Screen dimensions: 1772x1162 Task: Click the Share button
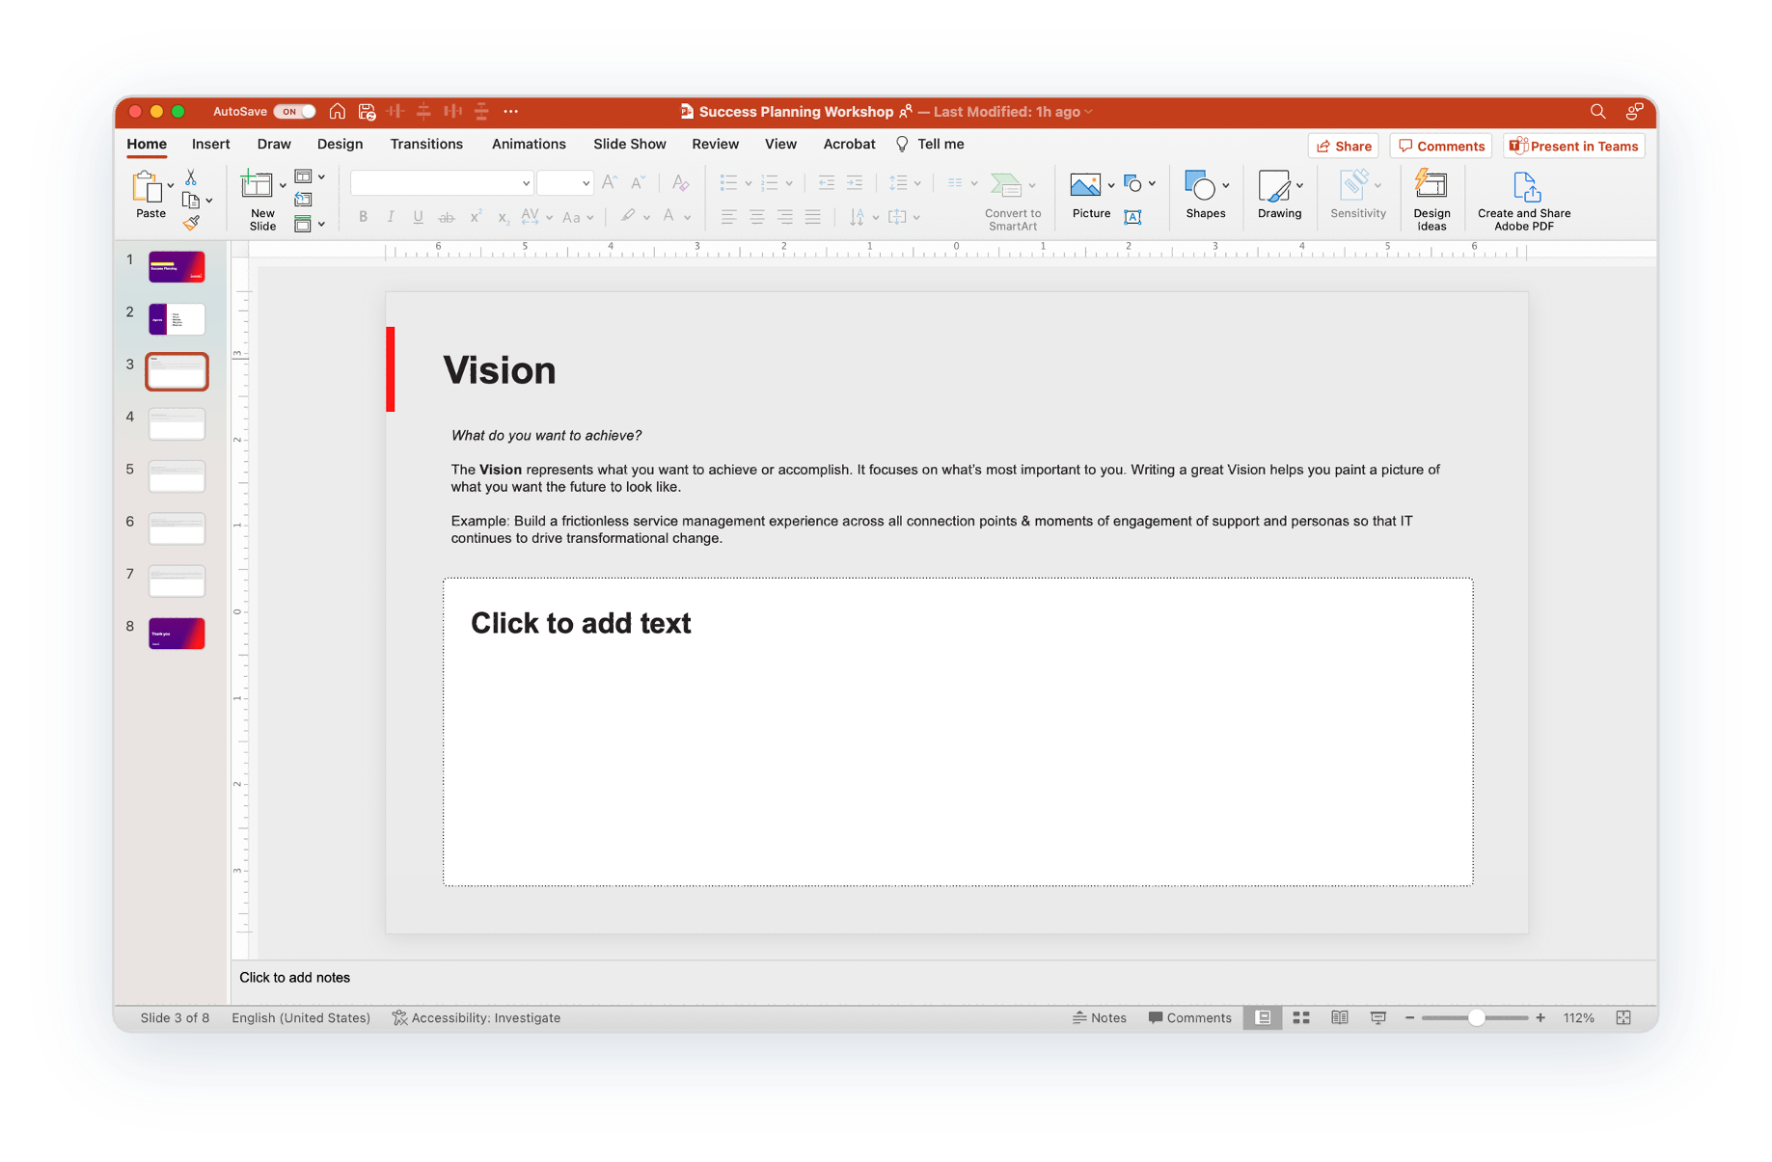(1344, 147)
